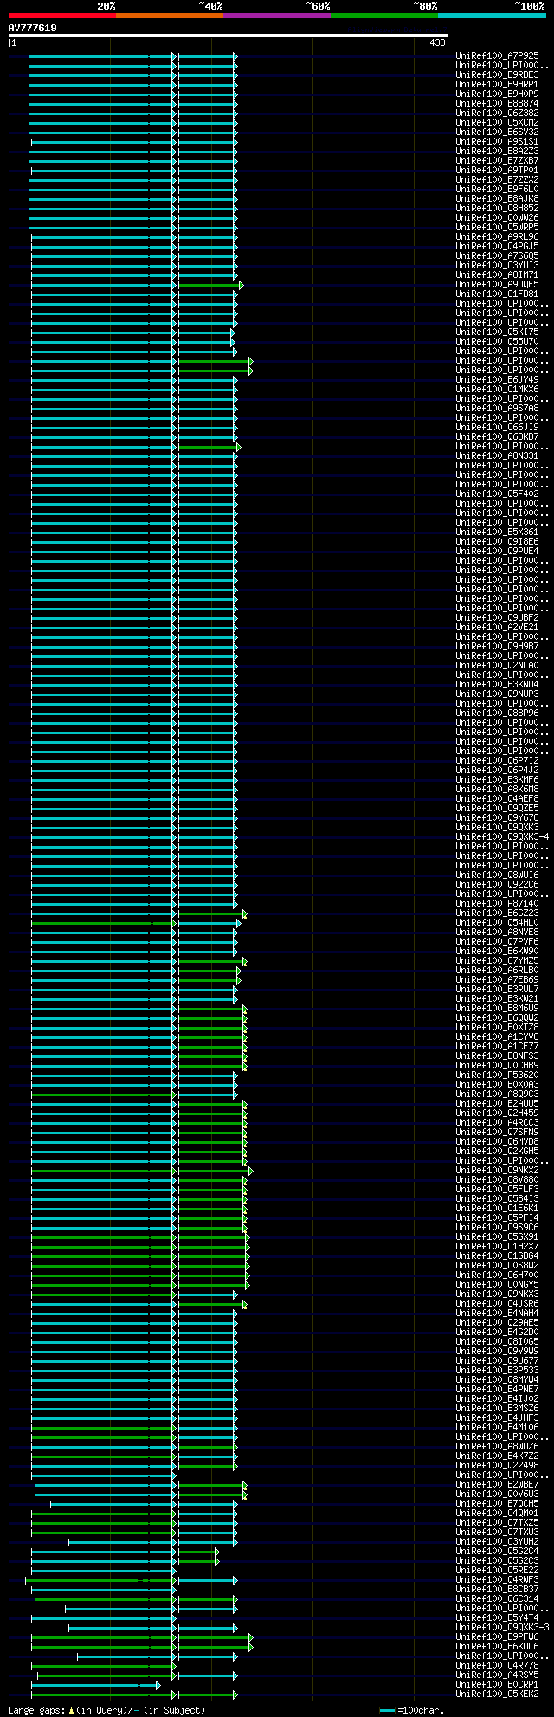This screenshot has height=1717, width=554.
Task: Select UniRef100_C4R778 label
Action: coord(497,1665)
